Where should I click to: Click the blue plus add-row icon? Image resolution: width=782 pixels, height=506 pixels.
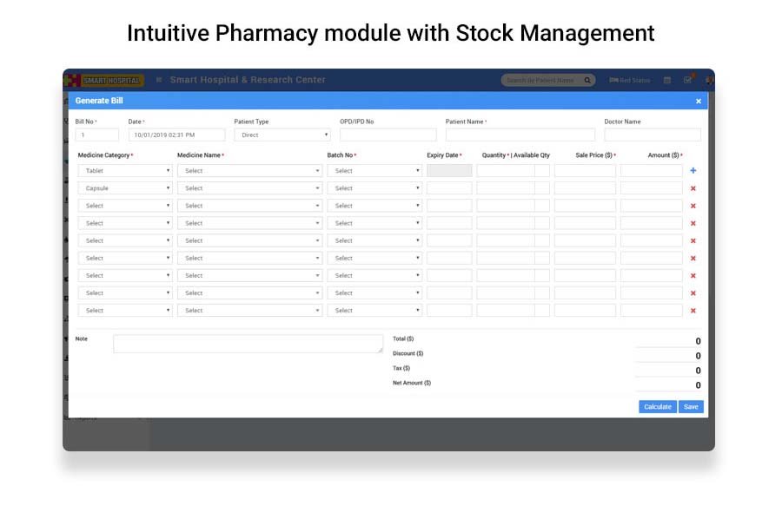point(693,171)
